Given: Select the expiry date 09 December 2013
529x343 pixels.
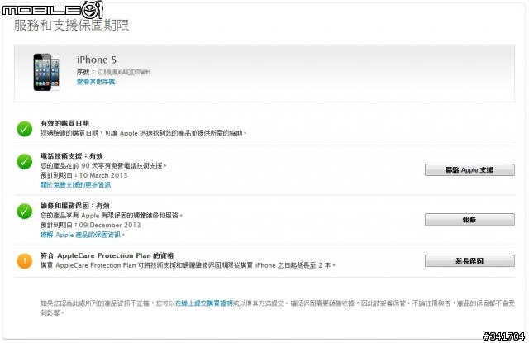Looking at the screenshot, I should point(110,225).
